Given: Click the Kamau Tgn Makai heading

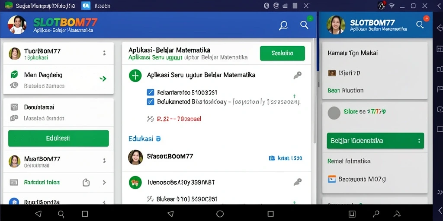Looking at the screenshot, I should [x=353, y=53].
